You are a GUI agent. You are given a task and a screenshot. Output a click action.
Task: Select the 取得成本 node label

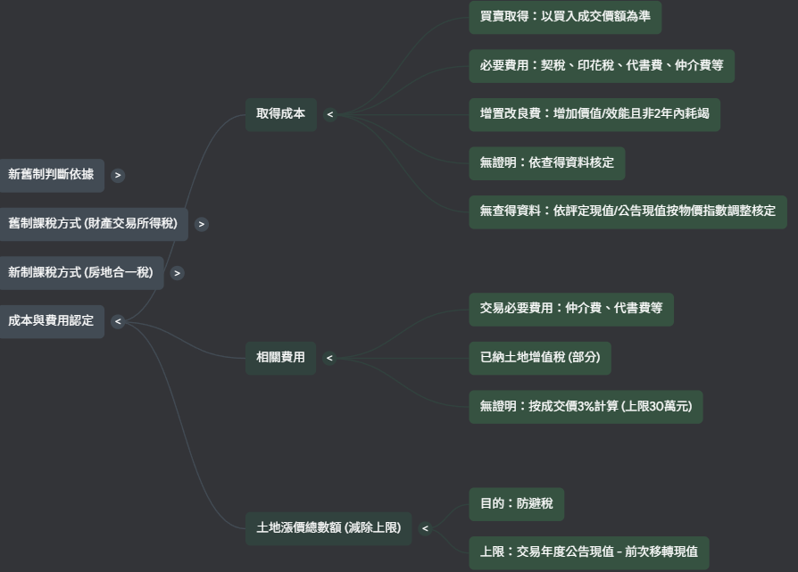280,114
